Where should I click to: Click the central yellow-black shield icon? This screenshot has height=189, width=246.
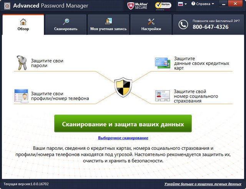(x=123, y=87)
